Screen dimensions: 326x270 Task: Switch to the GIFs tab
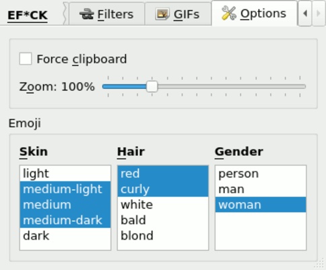178,14
